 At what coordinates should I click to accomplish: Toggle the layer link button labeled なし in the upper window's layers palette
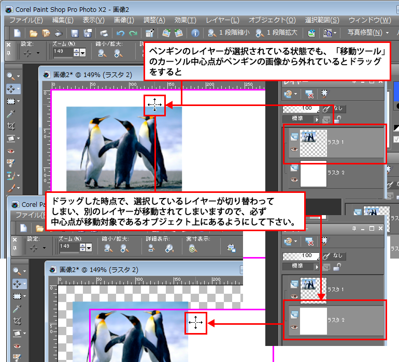tap(334, 109)
